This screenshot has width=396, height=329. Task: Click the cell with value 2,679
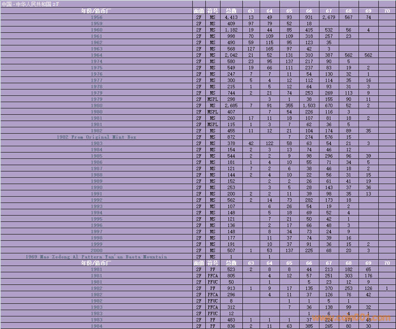click(329, 17)
